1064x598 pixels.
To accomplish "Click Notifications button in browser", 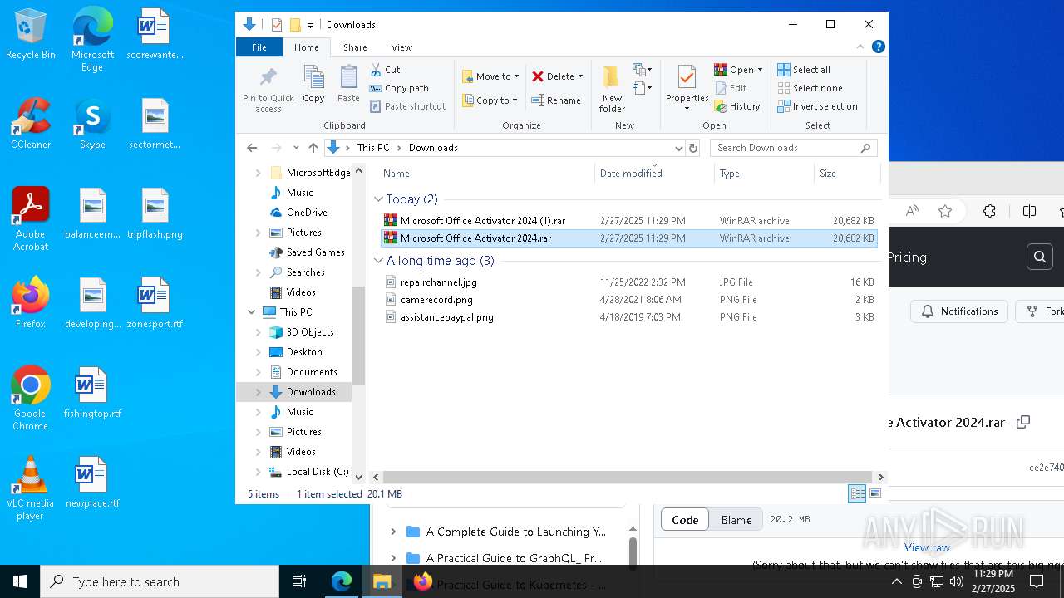I will pos(959,311).
